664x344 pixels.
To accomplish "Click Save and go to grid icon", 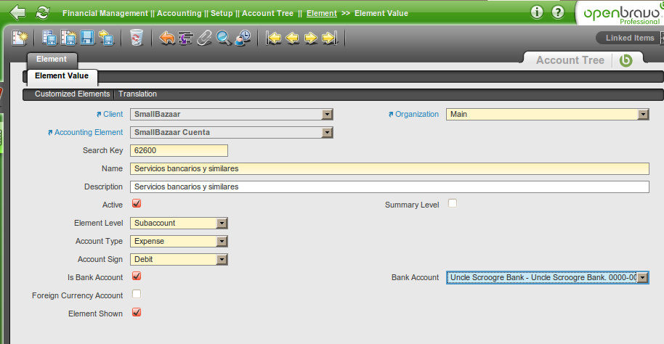I will [49, 38].
